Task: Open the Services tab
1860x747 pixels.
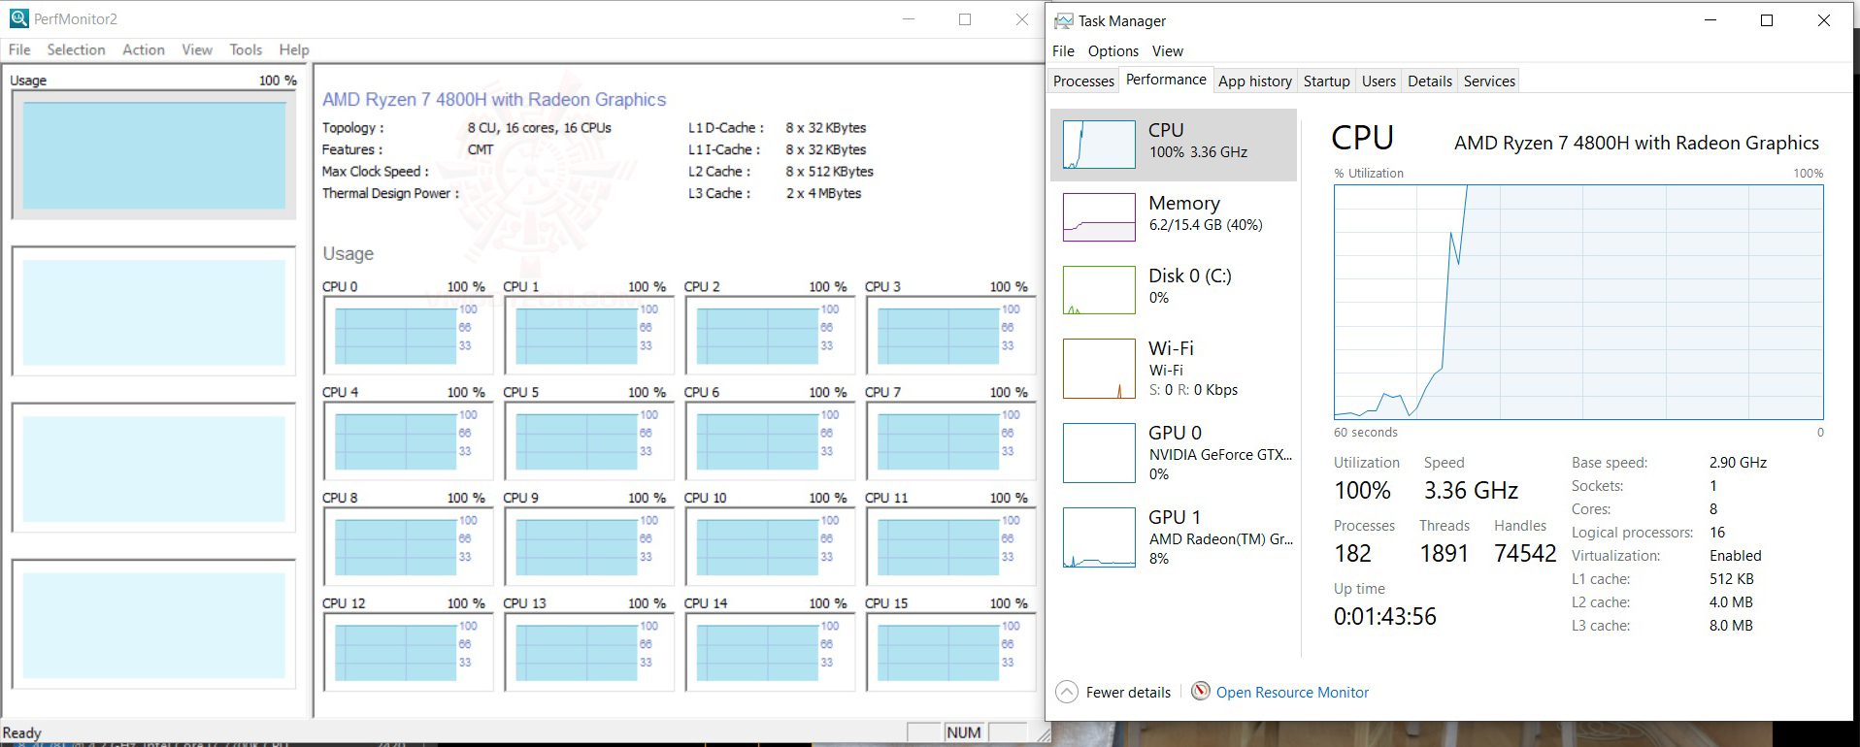Action: click(1489, 81)
